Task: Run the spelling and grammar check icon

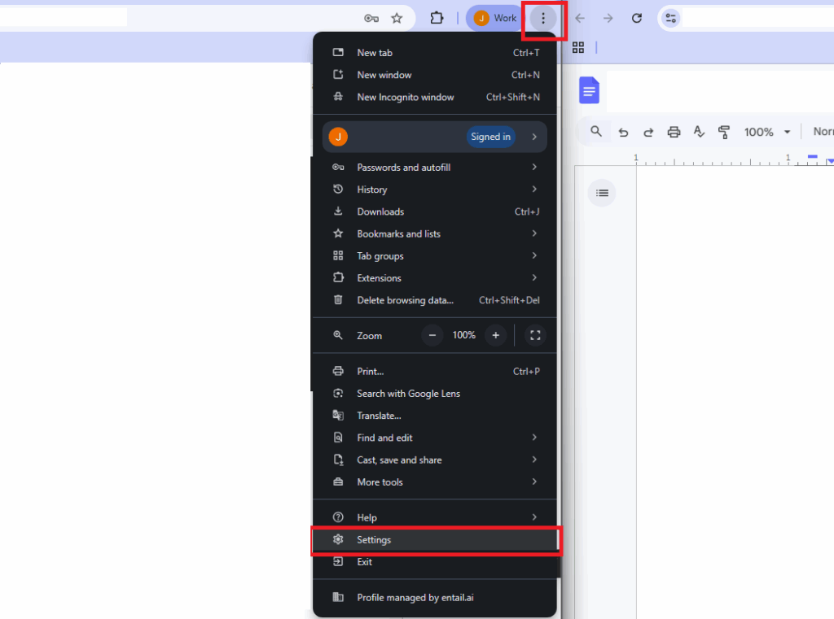Action: coord(699,131)
